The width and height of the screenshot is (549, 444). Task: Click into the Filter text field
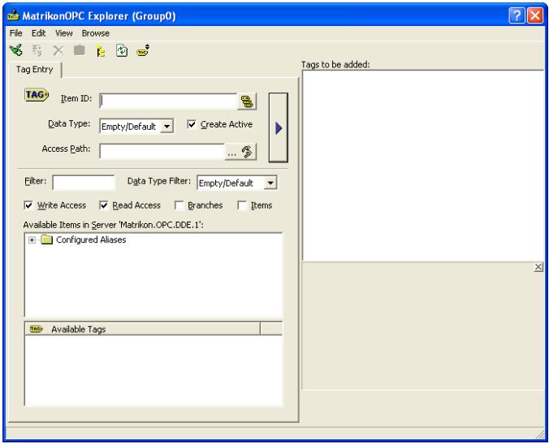click(84, 183)
